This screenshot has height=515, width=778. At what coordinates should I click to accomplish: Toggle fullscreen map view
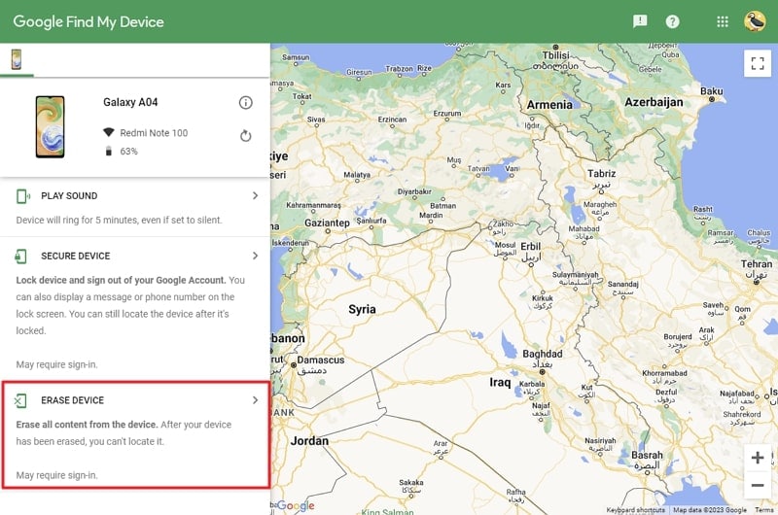[758, 63]
